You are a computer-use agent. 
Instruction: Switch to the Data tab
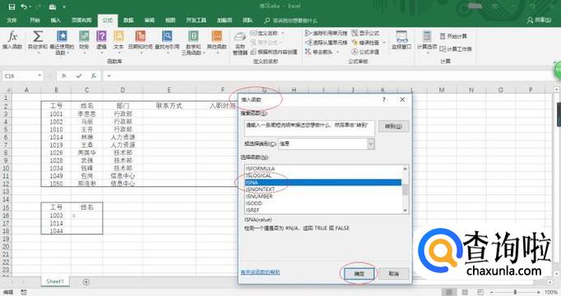coord(128,20)
